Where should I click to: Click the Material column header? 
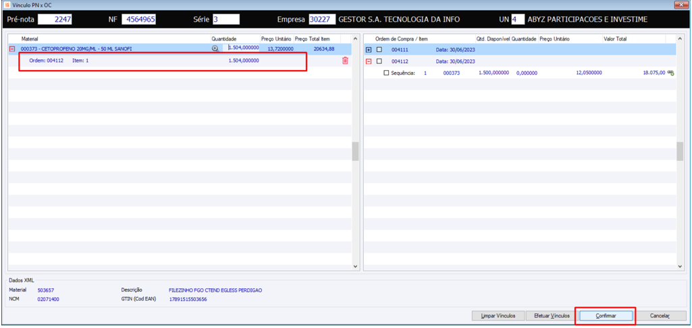[x=30, y=39]
